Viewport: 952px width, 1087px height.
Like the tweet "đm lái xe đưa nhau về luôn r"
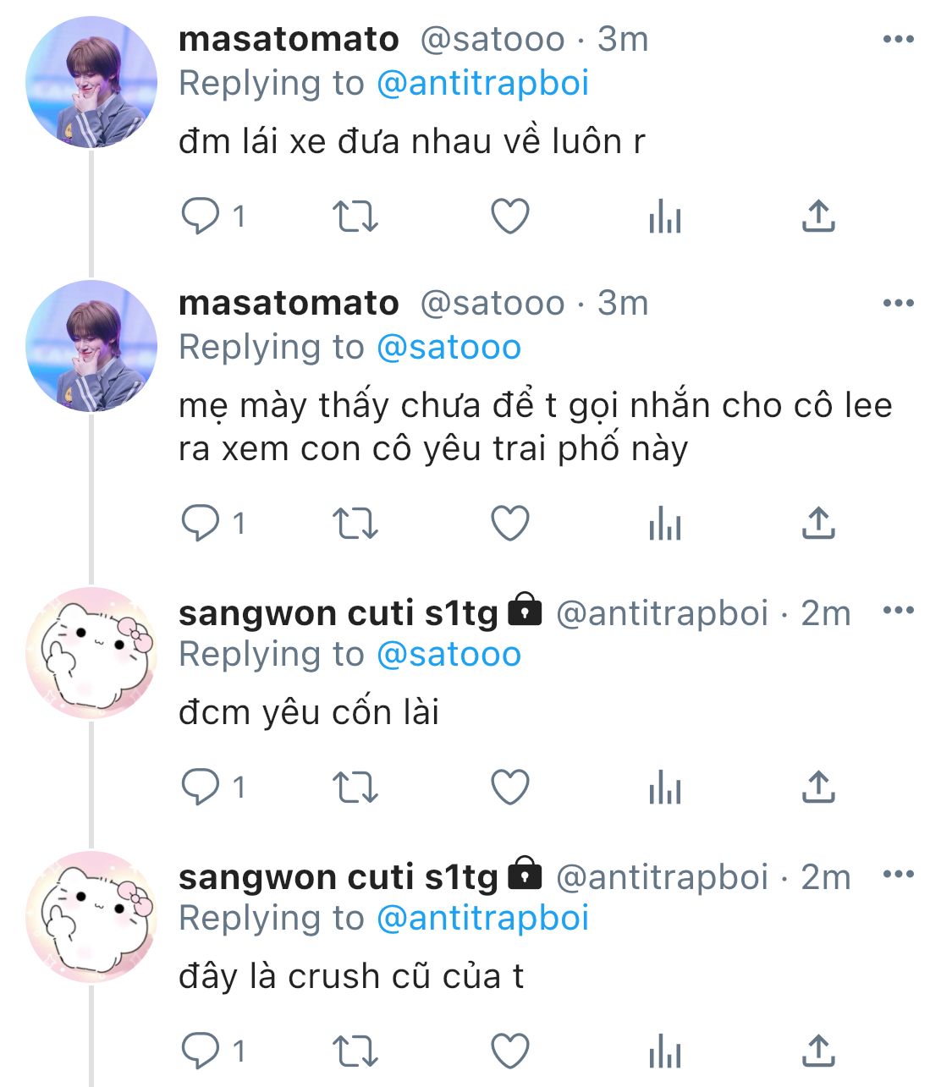[510, 217]
